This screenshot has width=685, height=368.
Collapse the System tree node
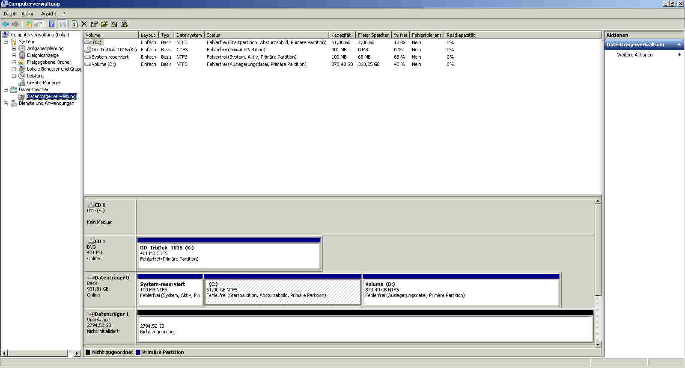(6, 42)
